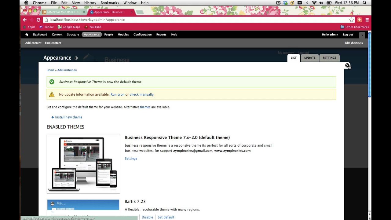Screen dimensions: 391x220
Task: Open Settings for Business Responsive Theme
Action: 131,158
